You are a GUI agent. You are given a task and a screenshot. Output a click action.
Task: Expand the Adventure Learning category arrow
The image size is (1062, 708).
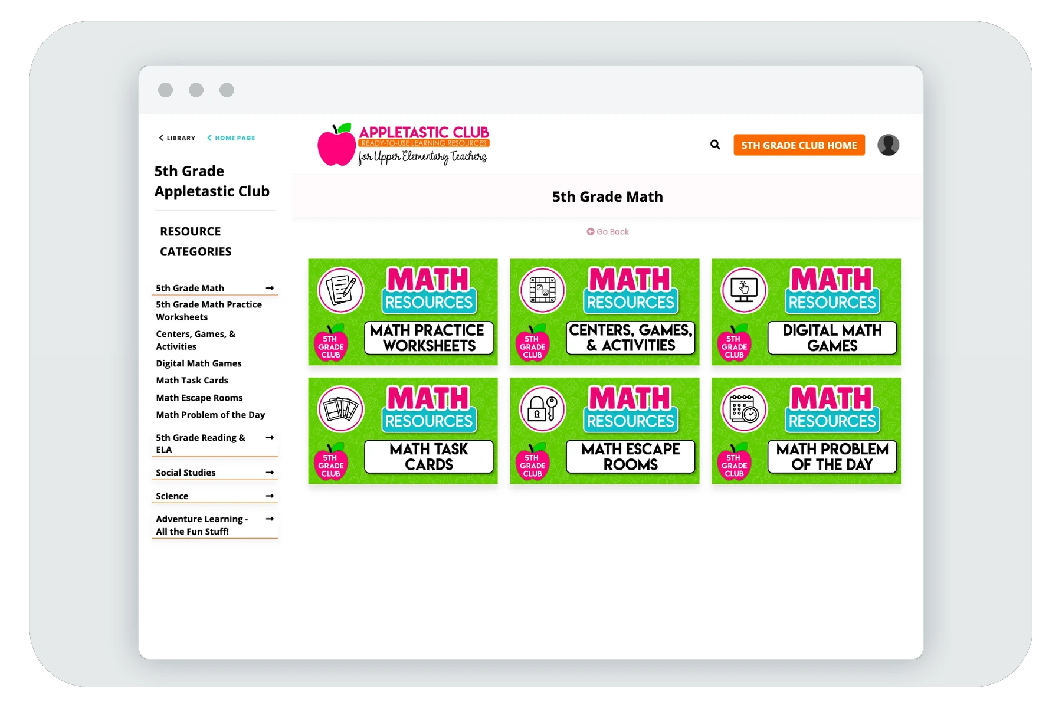(270, 519)
